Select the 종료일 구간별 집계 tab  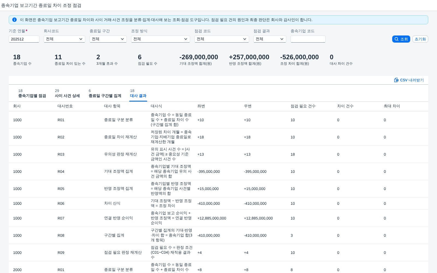105,93
